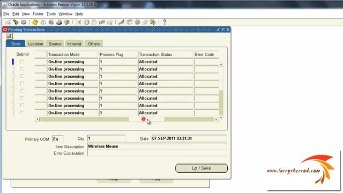Click the Zoom toolbar icon

click(129, 22)
